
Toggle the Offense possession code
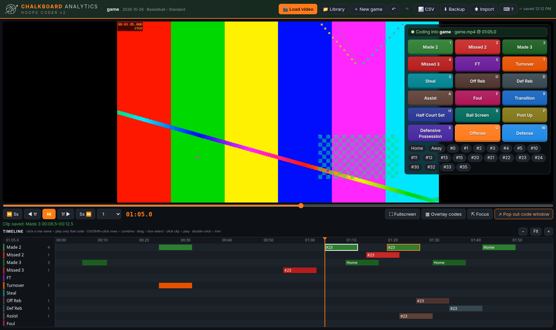(x=477, y=133)
